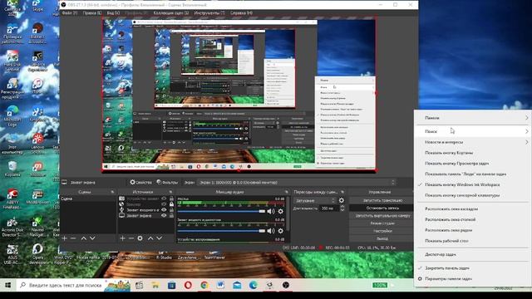Viewport: 532px width, 299px height.
Task: Click Запустить виртуальную камеру button
Action: click(382, 216)
